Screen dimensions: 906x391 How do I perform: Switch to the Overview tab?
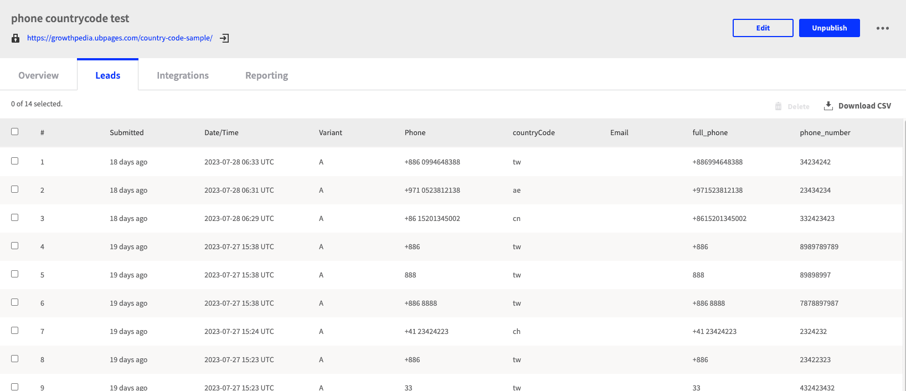click(x=38, y=75)
